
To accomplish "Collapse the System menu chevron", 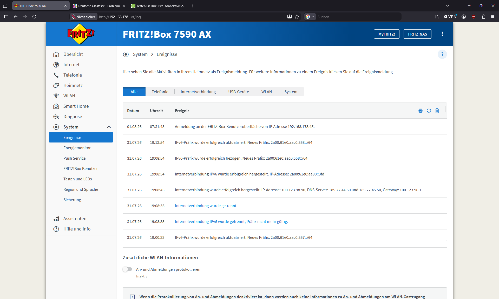I will (x=109, y=127).
